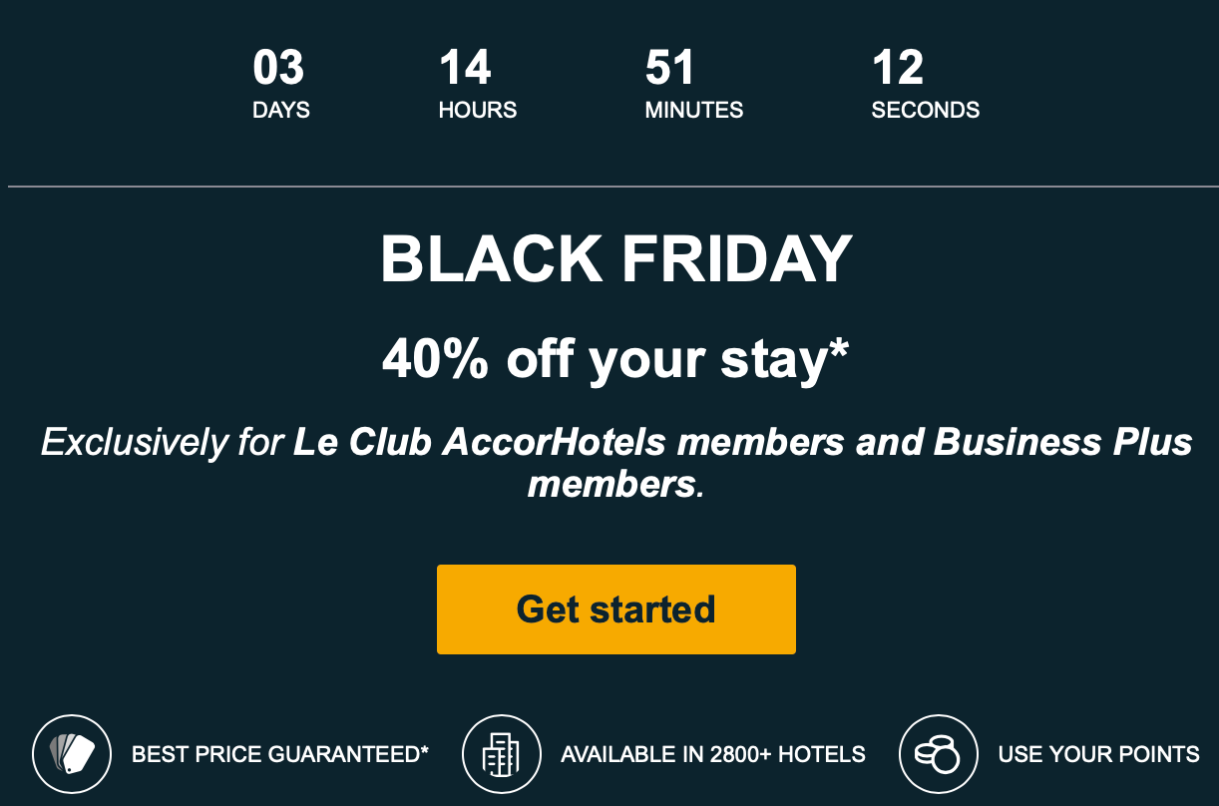
Task: Click the hotel building icon
Action: click(502, 754)
